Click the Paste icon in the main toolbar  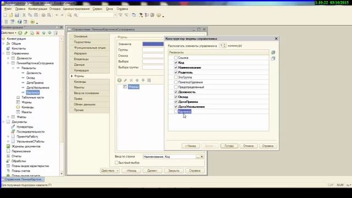36,15
